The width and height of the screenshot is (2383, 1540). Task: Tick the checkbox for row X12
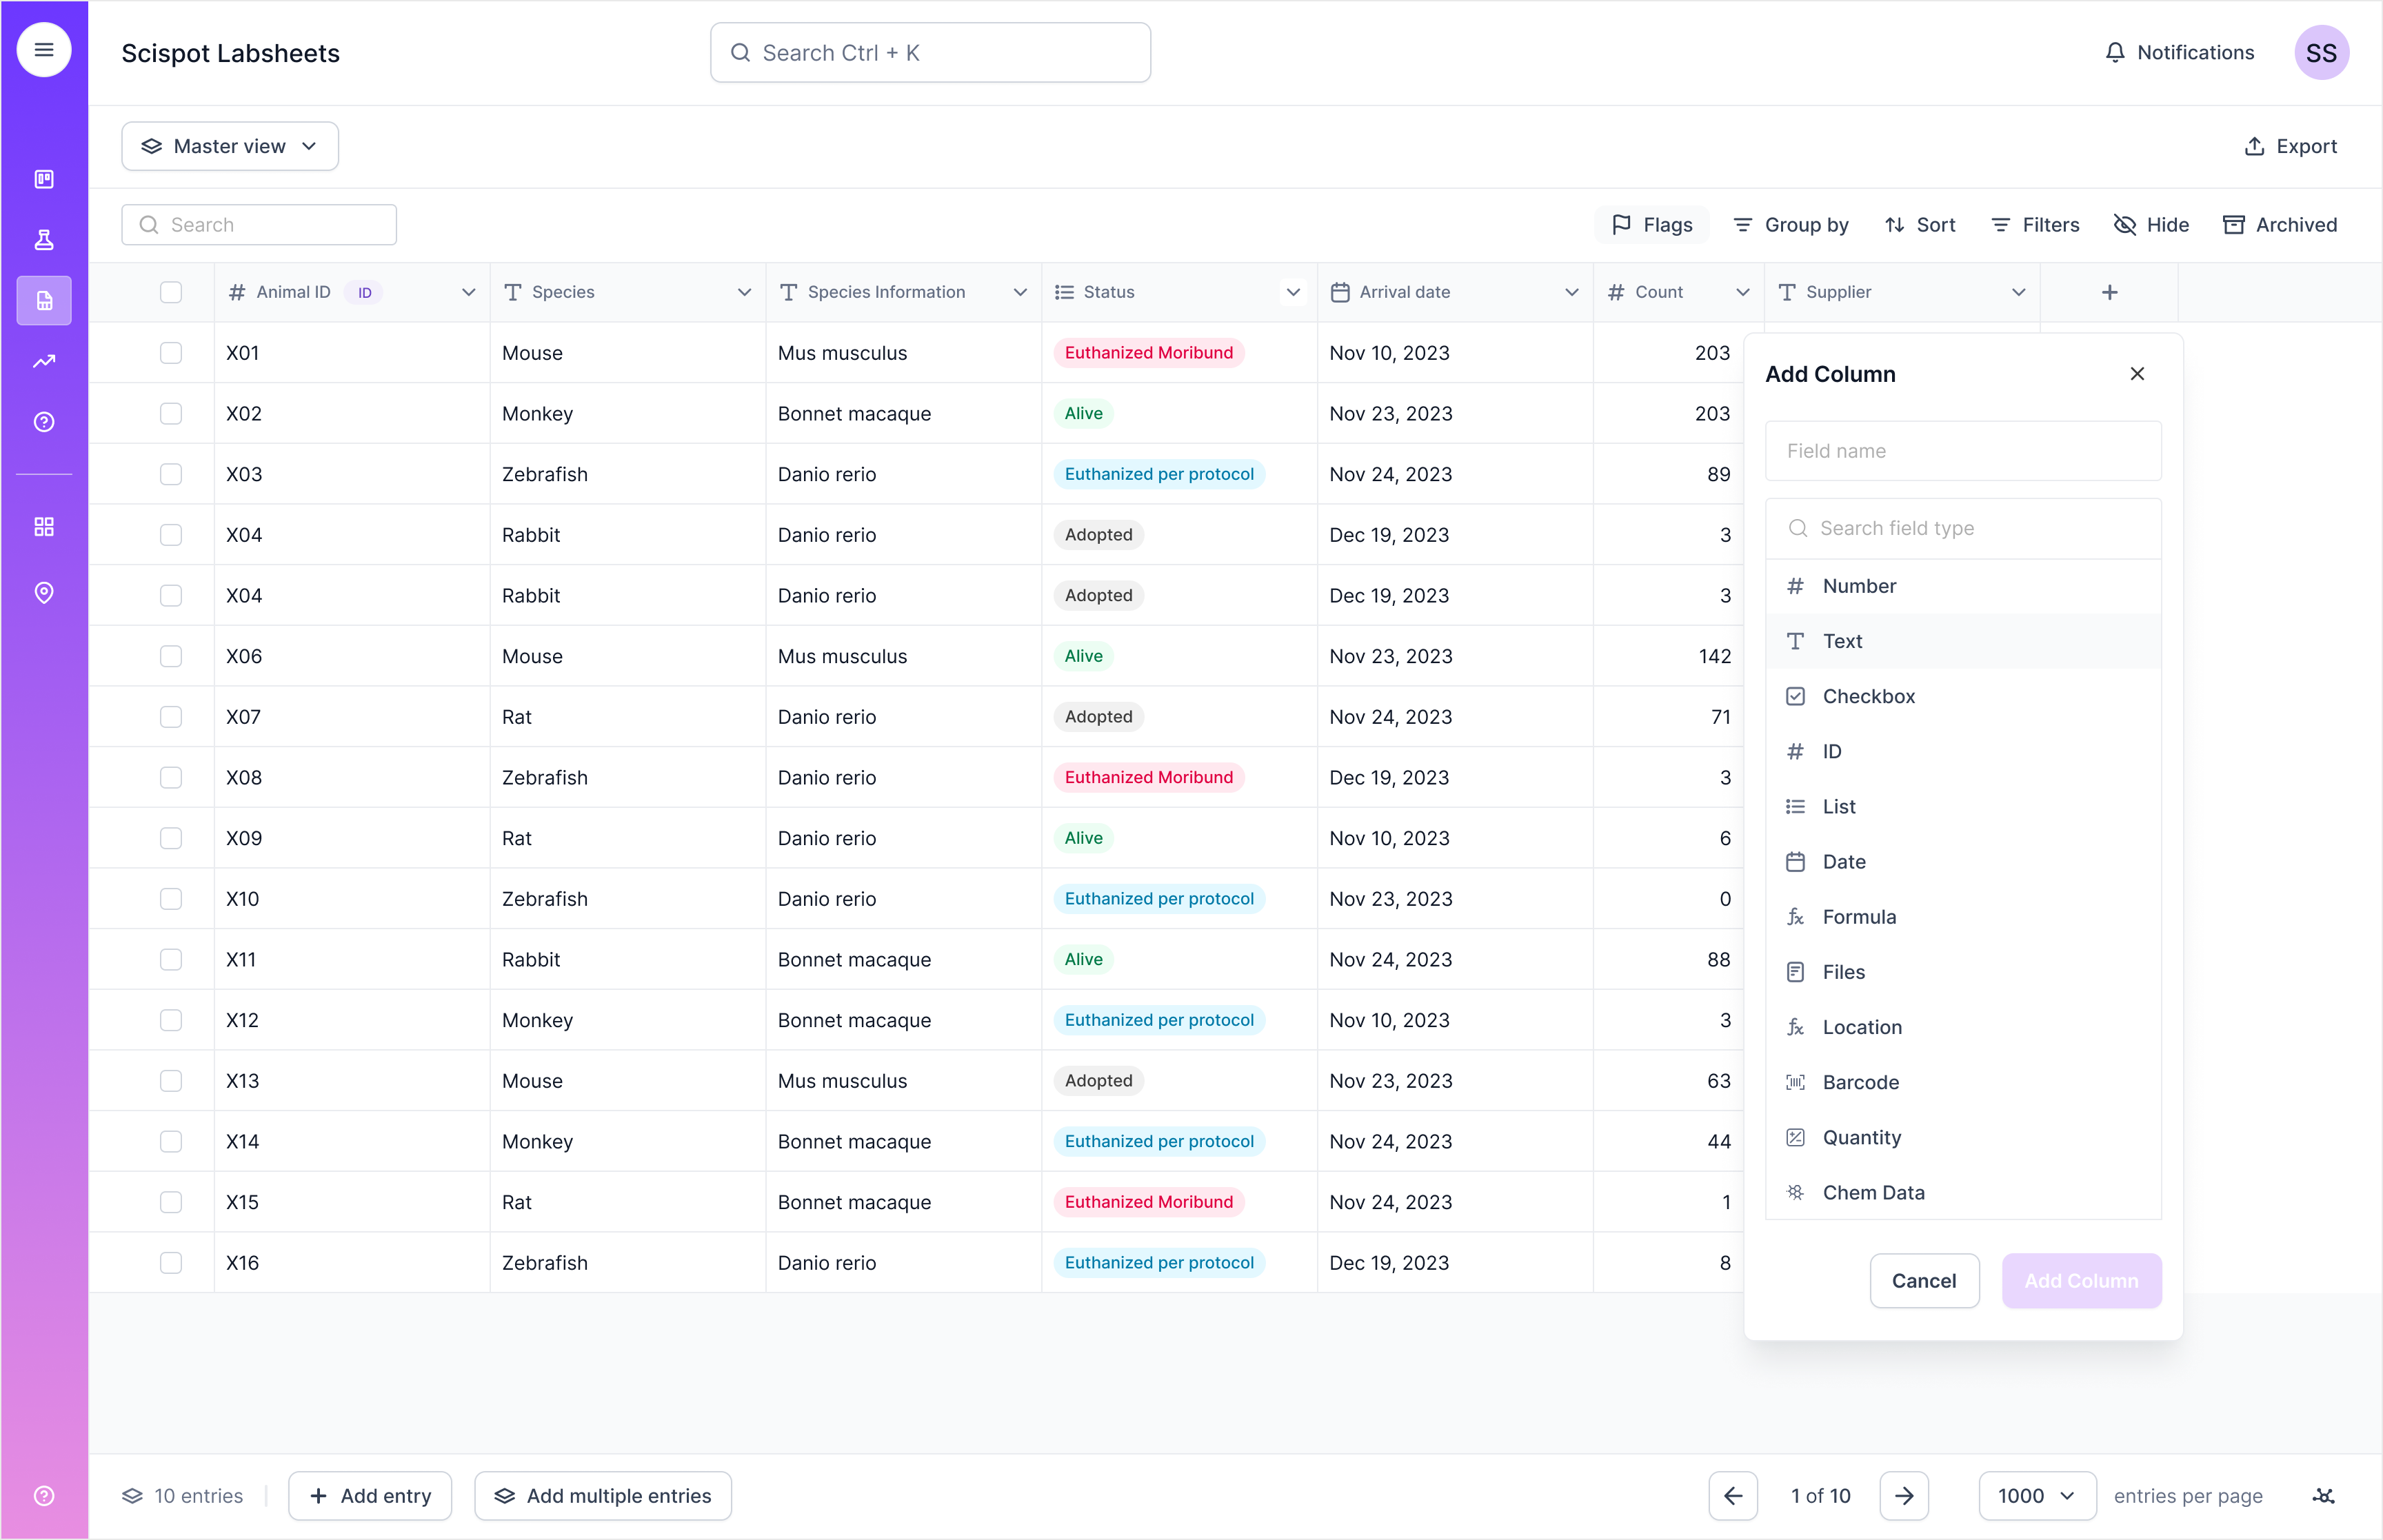(171, 1020)
